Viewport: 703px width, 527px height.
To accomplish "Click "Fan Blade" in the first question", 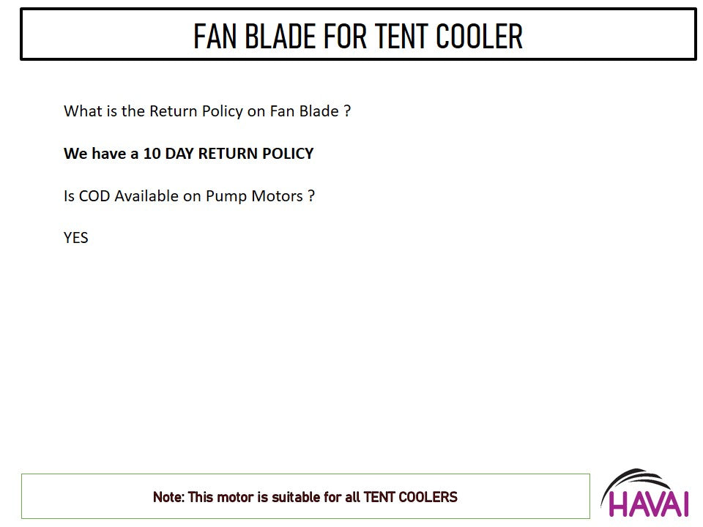I will coord(304,111).
